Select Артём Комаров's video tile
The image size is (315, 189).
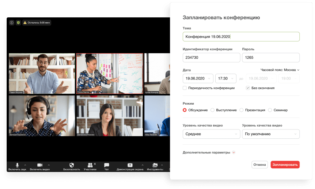coord(157,74)
